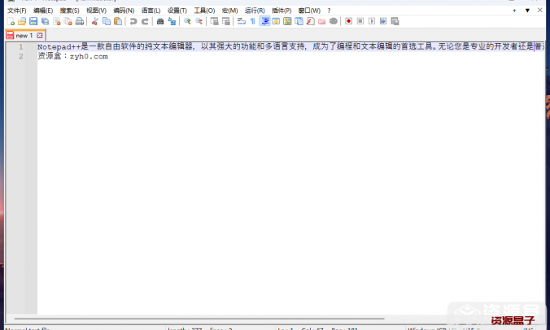Save the file with the floppy disk icon

point(33,21)
